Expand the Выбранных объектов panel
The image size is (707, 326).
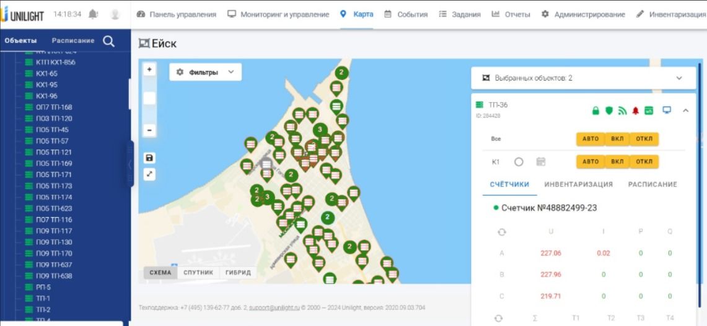pos(678,78)
